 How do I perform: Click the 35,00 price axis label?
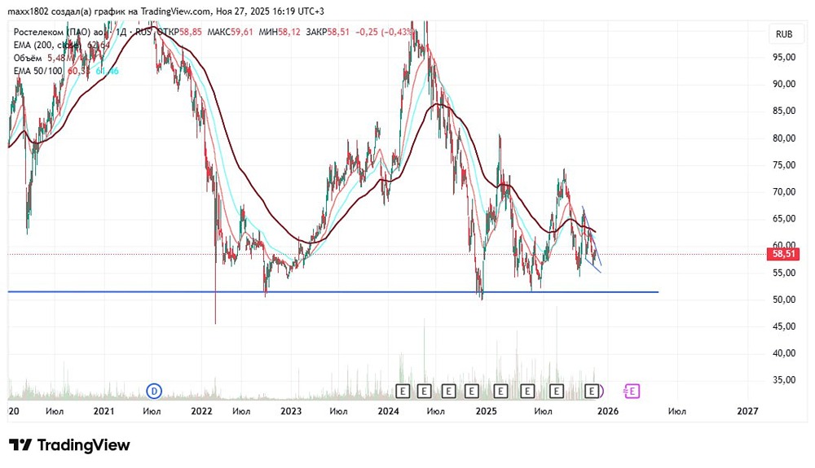pos(784,380)
